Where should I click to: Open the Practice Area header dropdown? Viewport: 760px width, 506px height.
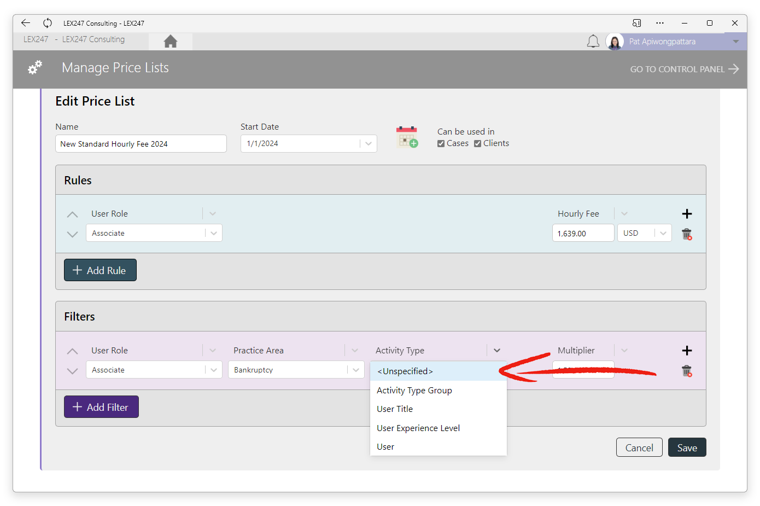pos(355,351)
